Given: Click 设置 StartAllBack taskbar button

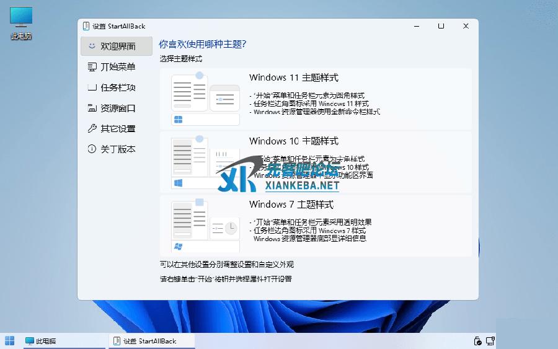Looking at the screenshot, I should tap(152, 341).
